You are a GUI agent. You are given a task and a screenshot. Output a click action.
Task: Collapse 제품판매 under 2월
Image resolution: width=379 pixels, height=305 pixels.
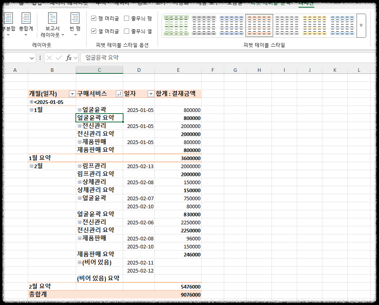click(x=79, y=238)
